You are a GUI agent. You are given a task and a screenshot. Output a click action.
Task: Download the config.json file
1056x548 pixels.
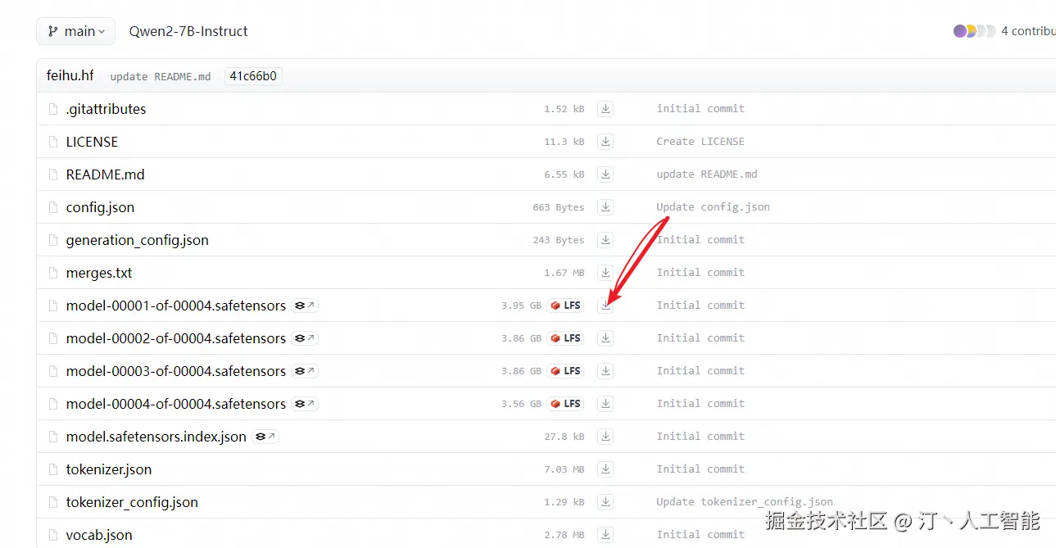pos(605,206)
